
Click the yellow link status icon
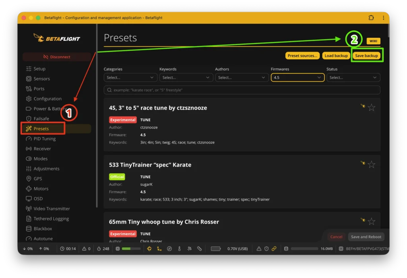[x=274, y=249]
